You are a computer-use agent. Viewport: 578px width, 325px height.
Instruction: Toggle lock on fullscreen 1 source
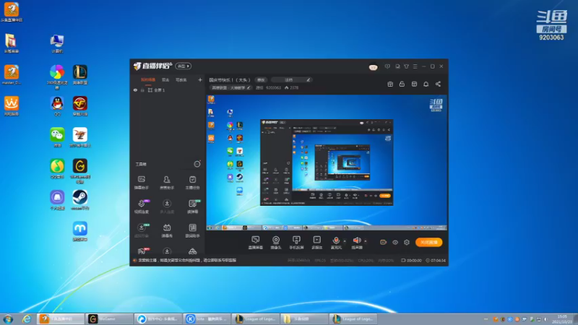click(142, 90)
